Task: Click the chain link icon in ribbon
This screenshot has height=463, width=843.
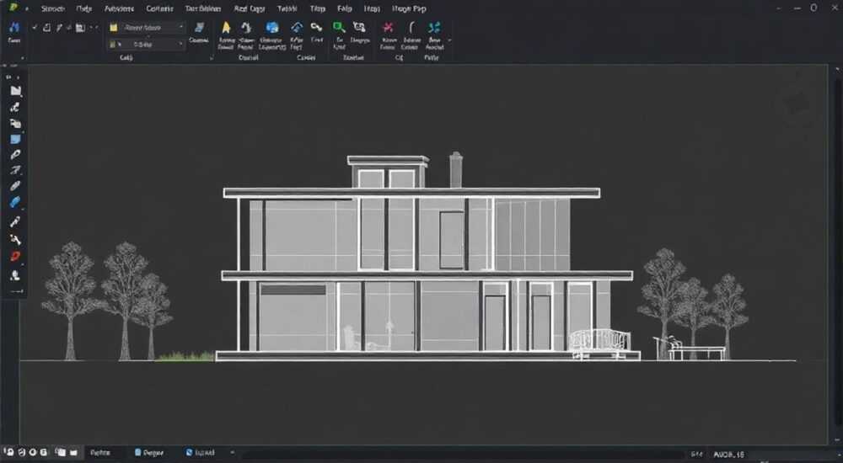Action: (x=317, y=27)
